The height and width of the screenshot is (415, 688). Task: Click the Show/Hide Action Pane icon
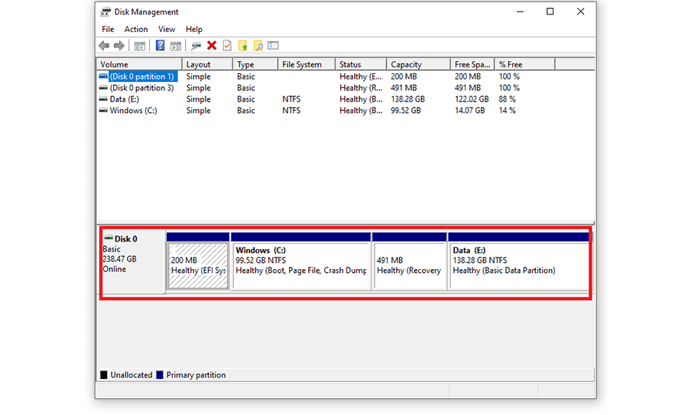pyautogui.click(x=176, y=46)
